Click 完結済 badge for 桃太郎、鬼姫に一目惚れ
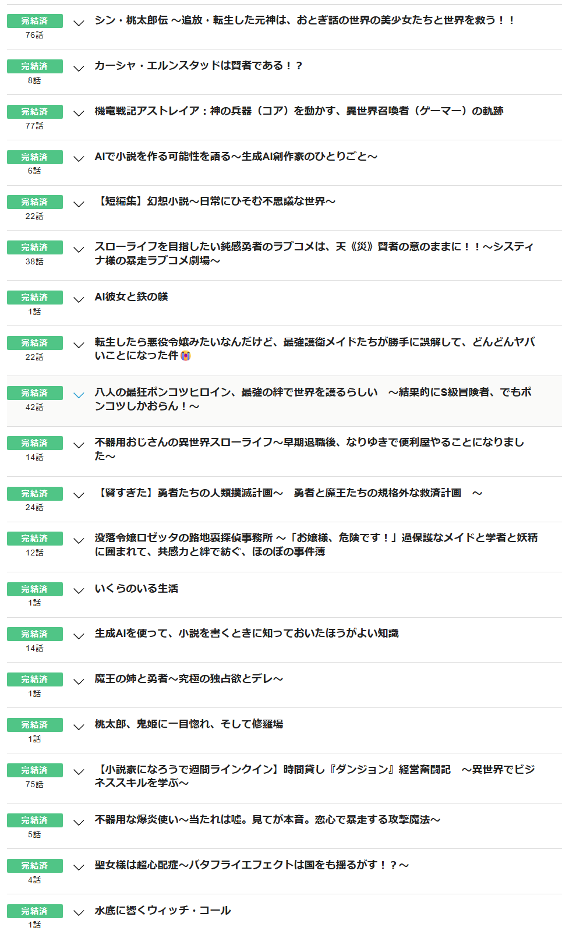This screenshot has height=938, width=562. coord(34,725)
